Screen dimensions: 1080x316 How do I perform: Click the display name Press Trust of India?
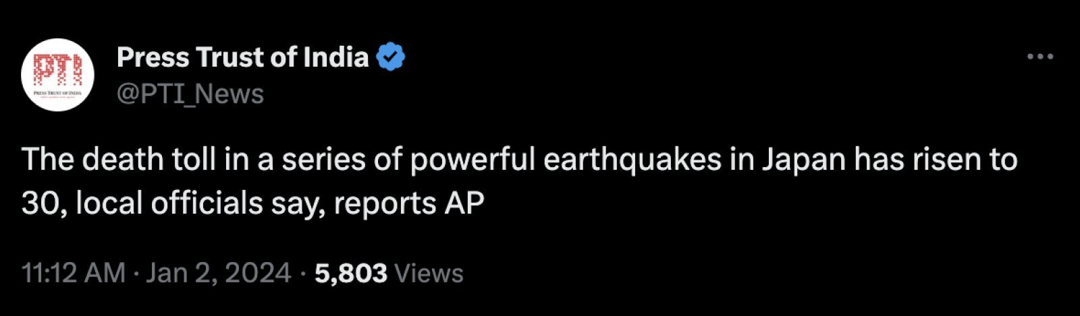(242, 57)
